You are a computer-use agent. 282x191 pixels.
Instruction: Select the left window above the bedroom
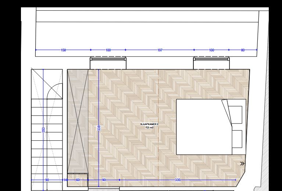click(108, 59)
